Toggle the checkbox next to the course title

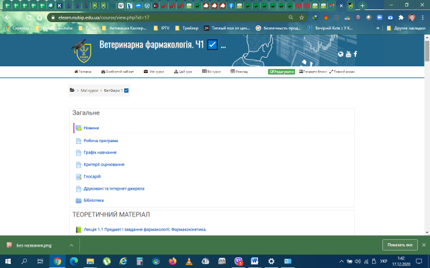click(x=212, y=45)
